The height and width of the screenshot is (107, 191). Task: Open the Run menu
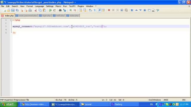coord(65,6)
